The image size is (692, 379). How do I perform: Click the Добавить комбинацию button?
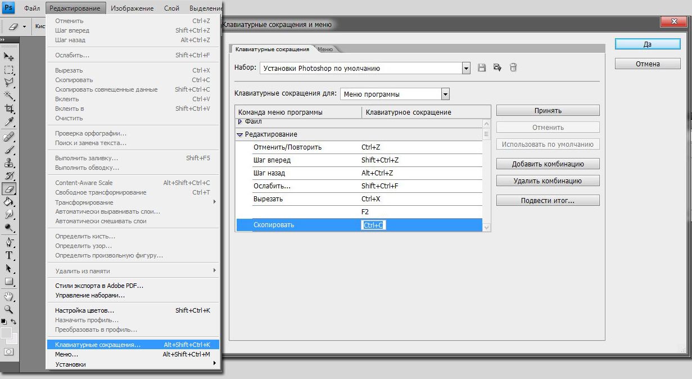coord(547,163)
